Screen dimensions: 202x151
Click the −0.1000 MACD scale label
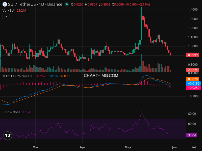[193, 96]
